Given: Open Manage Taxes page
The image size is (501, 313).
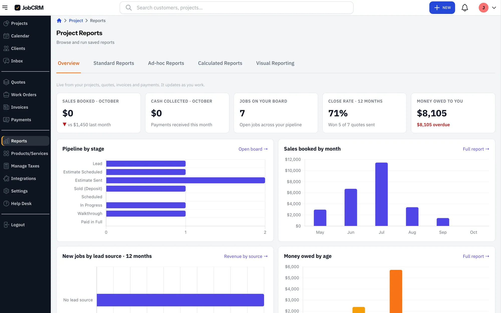Looking at the screenshot, I should point(25,166).
